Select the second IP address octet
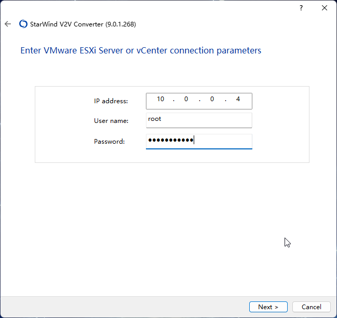This screenshot has width=337, height=318. 186,99
